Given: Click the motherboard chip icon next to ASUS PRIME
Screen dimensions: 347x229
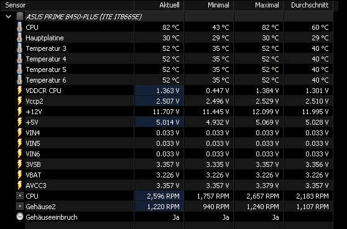Looking at the screenshot, I should pos(20,17).
